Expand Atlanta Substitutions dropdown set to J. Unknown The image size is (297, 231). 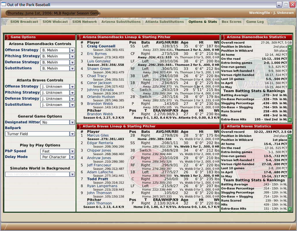point(58,105)
